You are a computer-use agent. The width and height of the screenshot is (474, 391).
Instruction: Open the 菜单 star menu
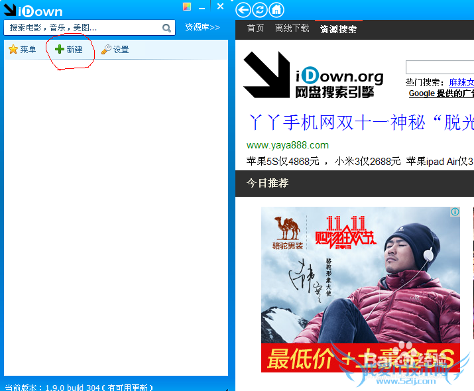pyautogui.click(x=23, y=49)
